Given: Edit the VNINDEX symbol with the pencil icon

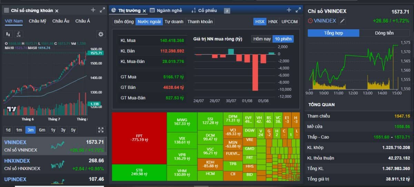Looking at the screenshot, I should pyautogui.click(x=342, y=21).
